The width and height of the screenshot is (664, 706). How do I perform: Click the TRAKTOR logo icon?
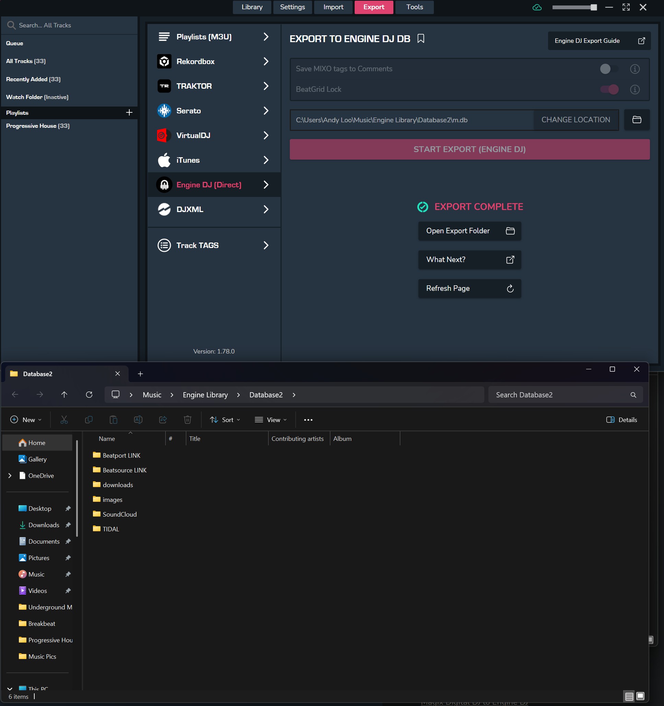point(164,86)
